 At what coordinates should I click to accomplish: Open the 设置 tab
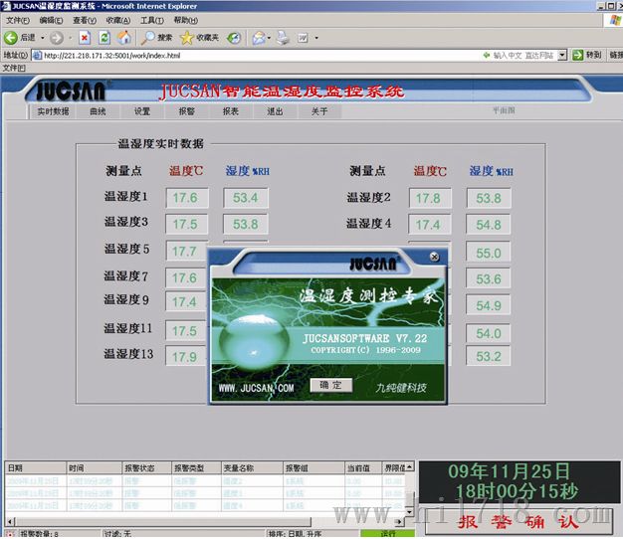(142, 111)
